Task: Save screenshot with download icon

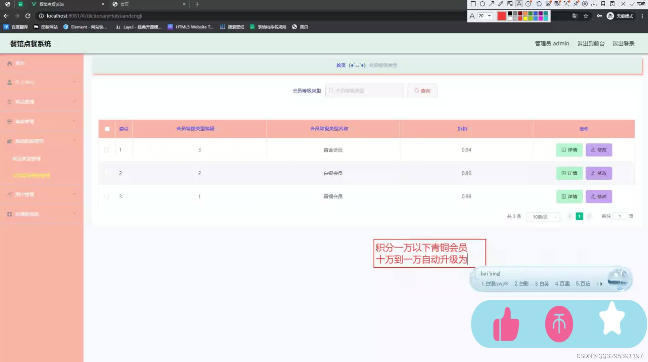Action: click(594, 4)
